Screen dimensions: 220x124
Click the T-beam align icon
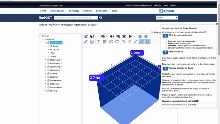(99, 42)
